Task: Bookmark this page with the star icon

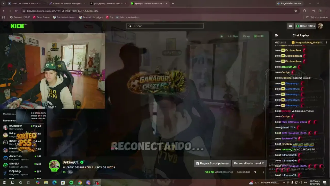Action: [x=296, y=11]
